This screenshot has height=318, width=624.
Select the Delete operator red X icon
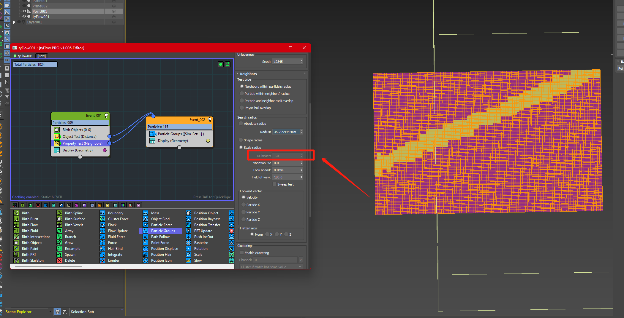(59, 261)
